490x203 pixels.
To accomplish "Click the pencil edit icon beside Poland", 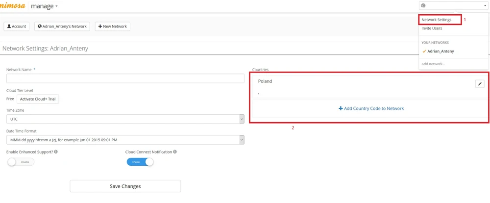I will pyautogui.click(x=480, y=84).
